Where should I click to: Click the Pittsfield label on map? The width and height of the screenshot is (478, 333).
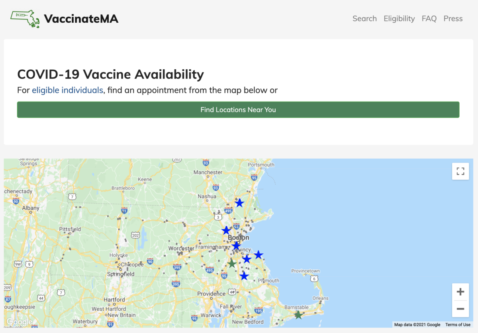pyautogui.click(x=70, y=229)
